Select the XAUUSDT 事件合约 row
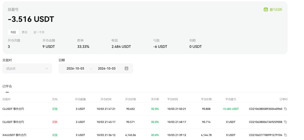304x140 pixels. tap(145, 135)
